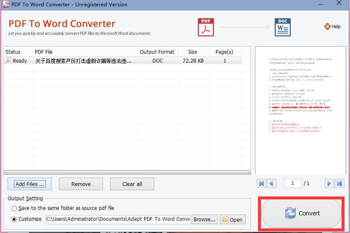Click Clear all to empty list
The image size is (350, 233).
pos(132,184)
